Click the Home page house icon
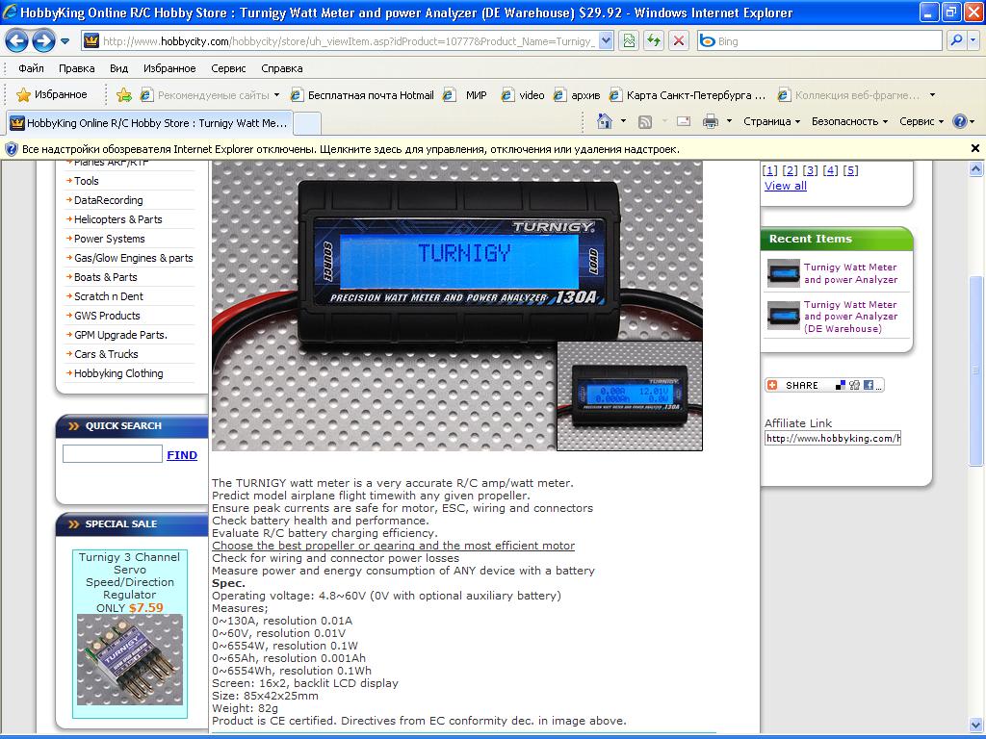The image size is (986, 739). coord(605,121)
